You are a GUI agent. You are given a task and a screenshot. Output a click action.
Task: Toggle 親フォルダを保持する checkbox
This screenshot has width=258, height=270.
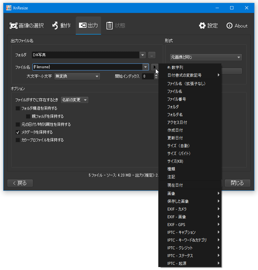(28, 116)
